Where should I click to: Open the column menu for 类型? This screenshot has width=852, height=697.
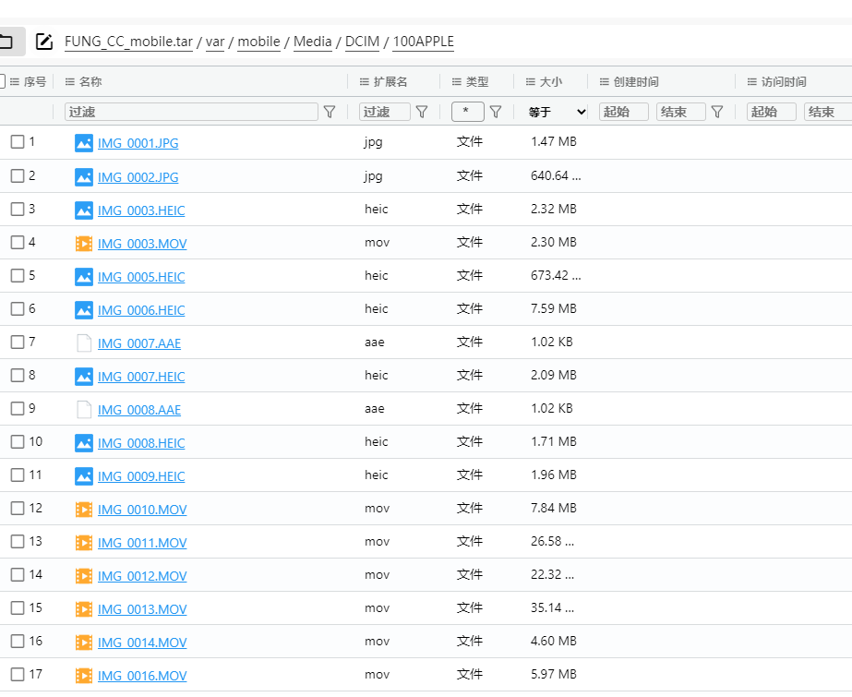457,81
